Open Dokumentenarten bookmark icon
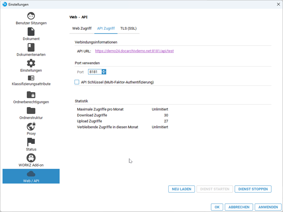 [31, 47]
